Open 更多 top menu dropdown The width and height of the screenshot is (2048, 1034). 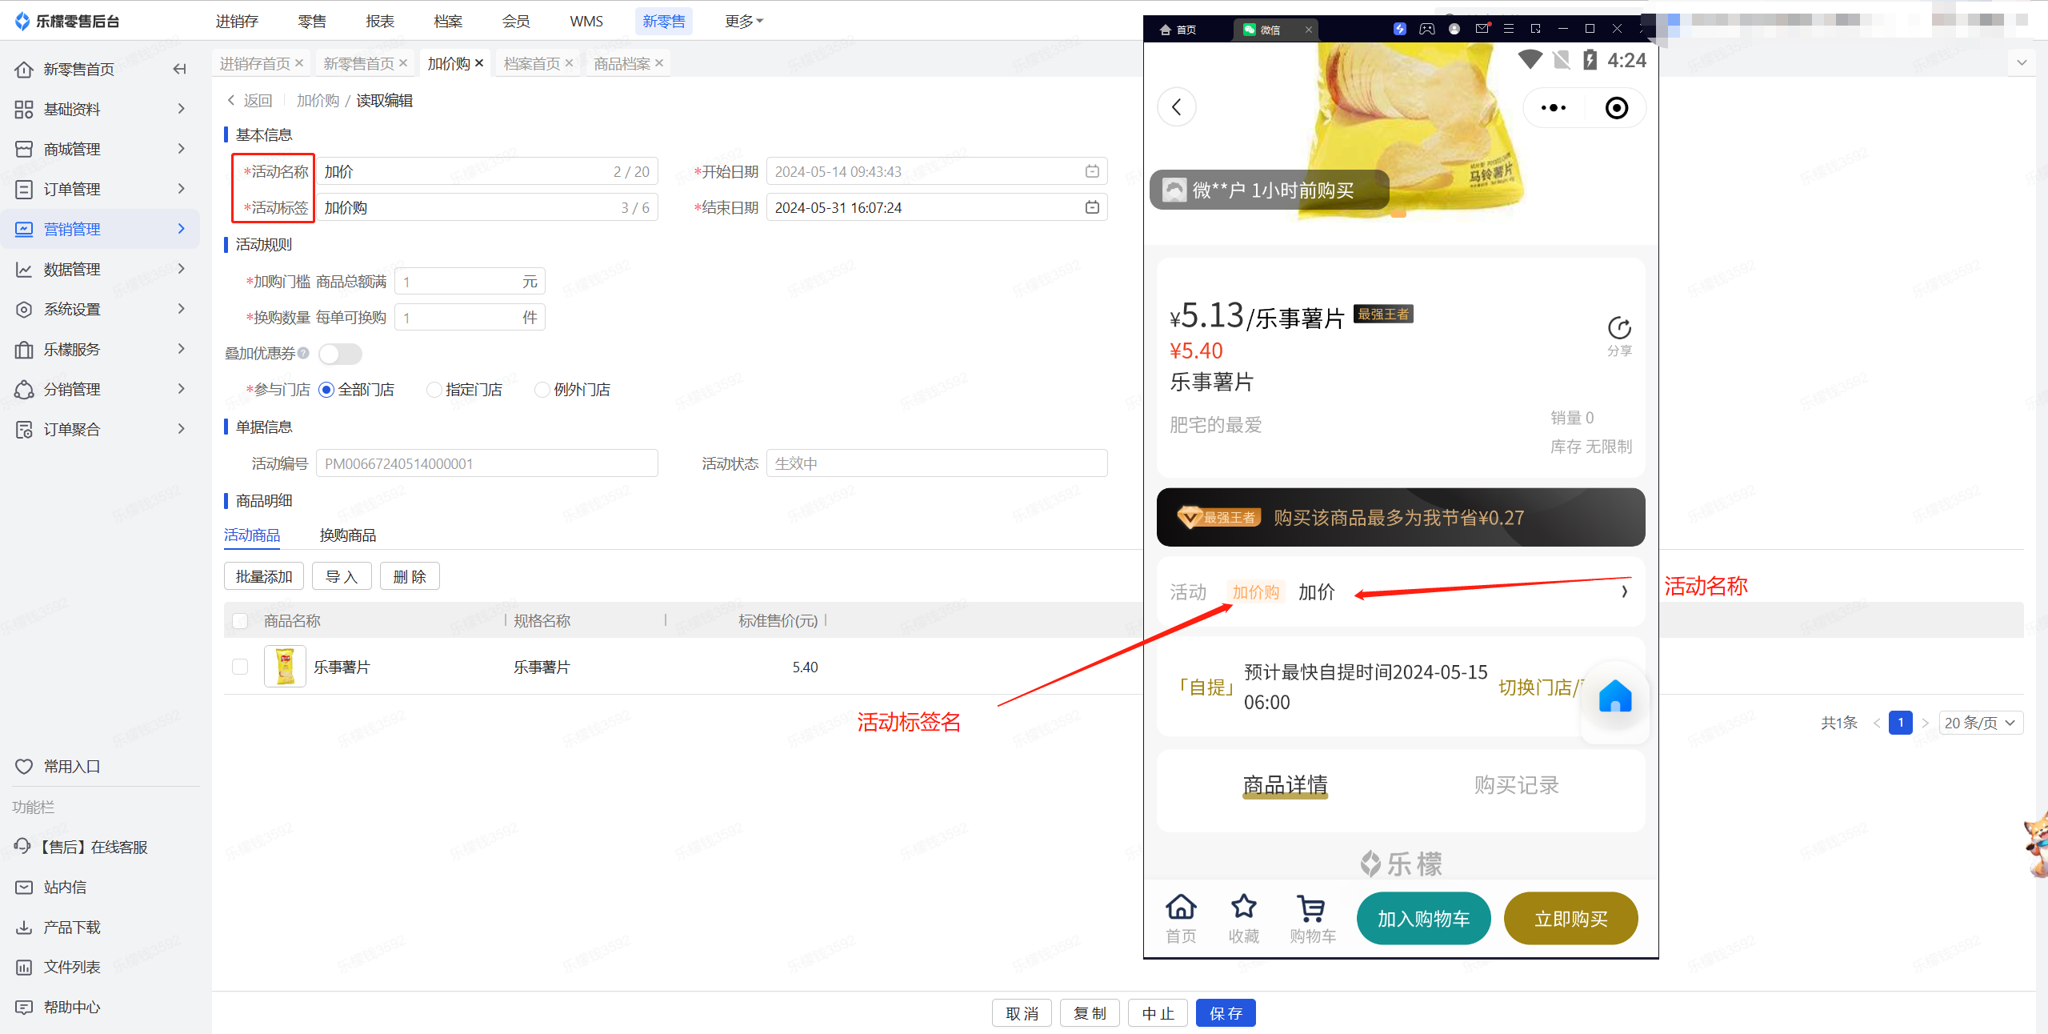point(744,21)
